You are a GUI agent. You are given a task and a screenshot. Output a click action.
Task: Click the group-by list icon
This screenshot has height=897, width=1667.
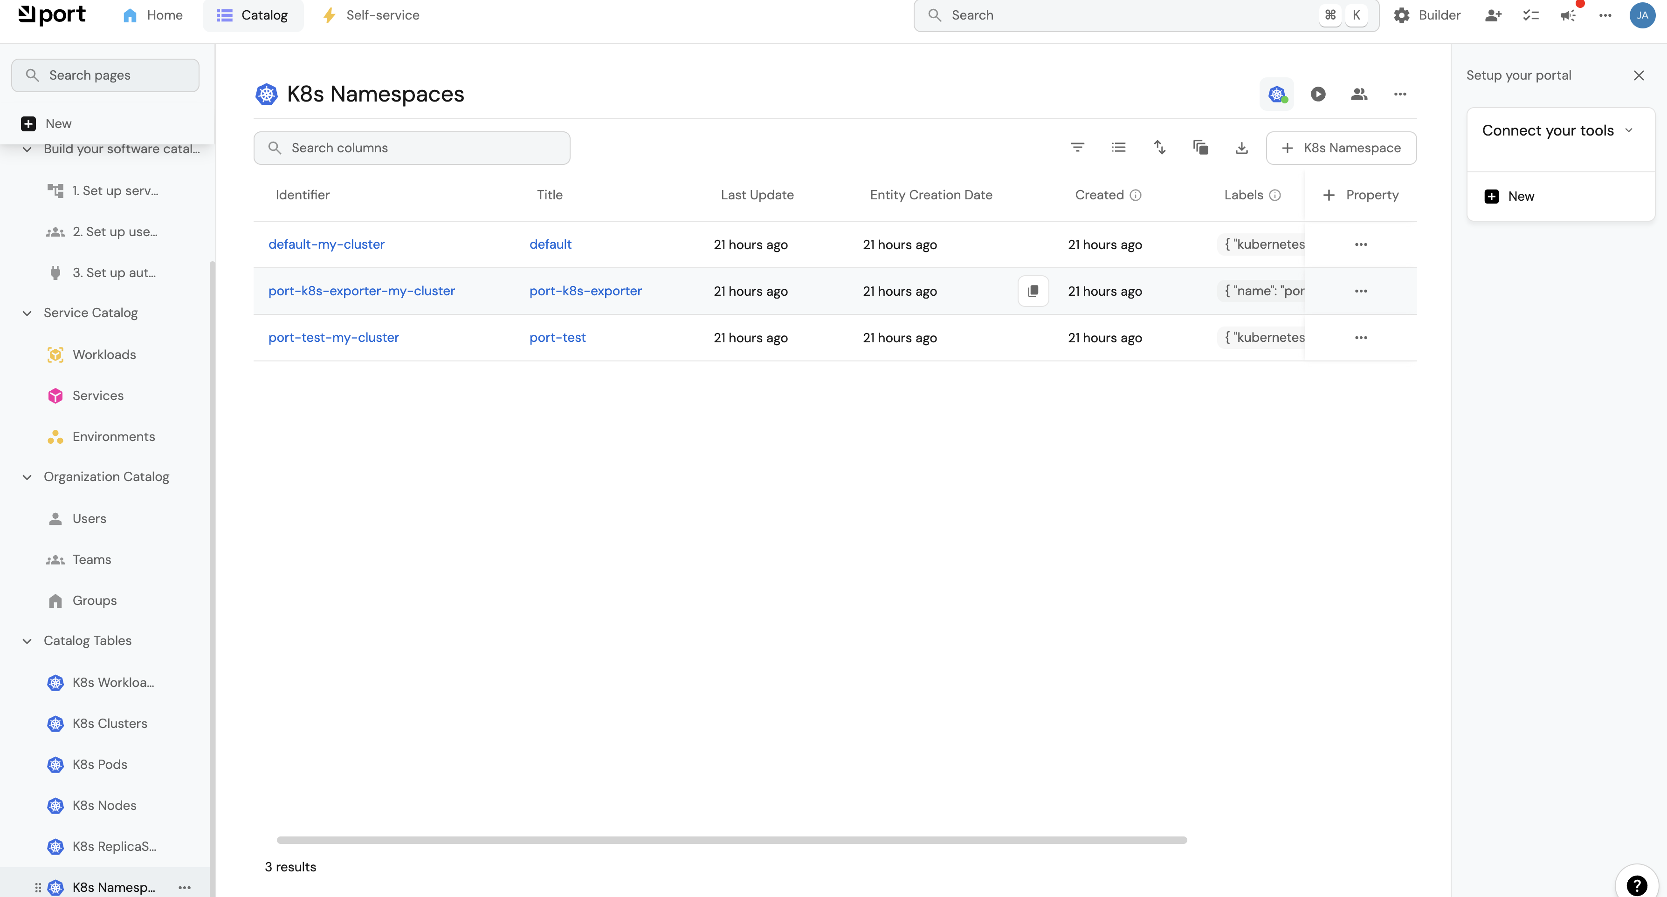click(x=1118, y=148)
